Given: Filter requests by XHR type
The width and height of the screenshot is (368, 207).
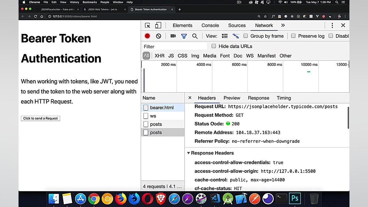Looking at the screenshot, I should point(159,56).
